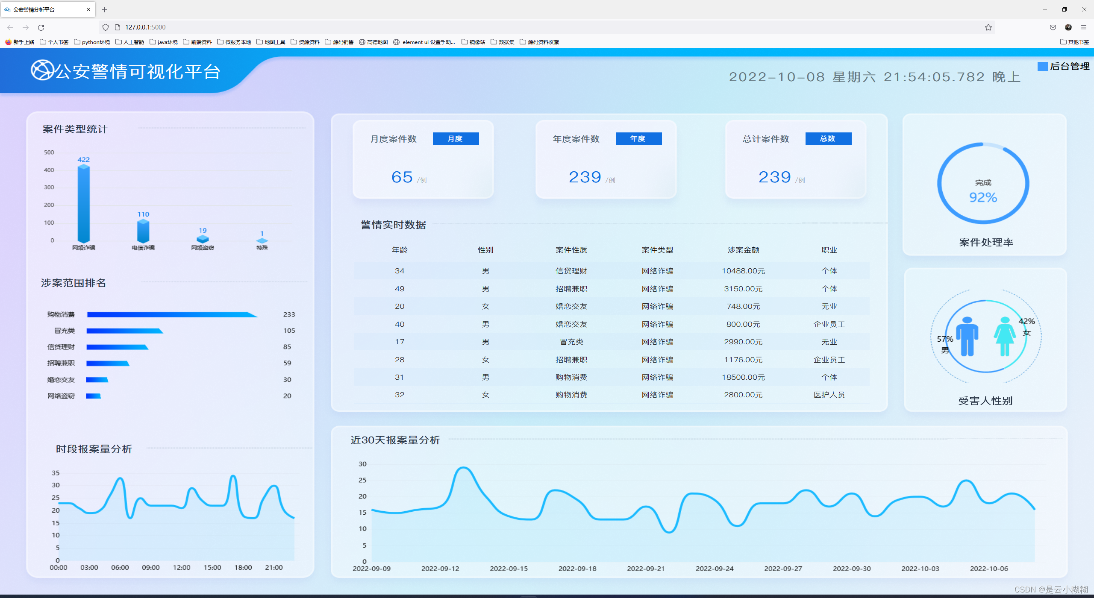Open the 其他书签 folder
The image size is (1094, 598).
(x=1075, y=42)
